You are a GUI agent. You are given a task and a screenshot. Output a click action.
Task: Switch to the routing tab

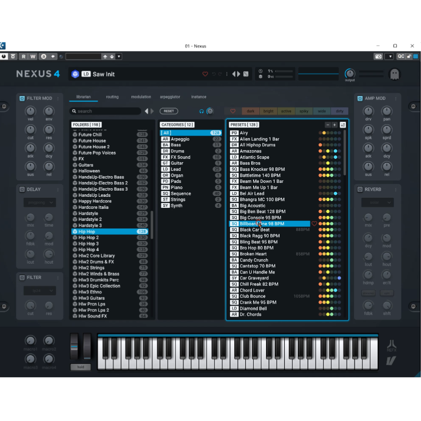click(112, 97)
